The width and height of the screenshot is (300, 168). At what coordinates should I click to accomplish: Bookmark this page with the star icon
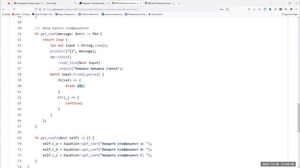pos(227,9)
